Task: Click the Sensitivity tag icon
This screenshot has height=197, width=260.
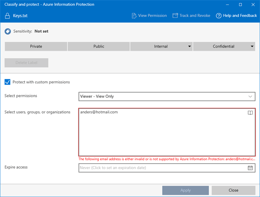Action: pyautogui.click(x=7, y=31)
